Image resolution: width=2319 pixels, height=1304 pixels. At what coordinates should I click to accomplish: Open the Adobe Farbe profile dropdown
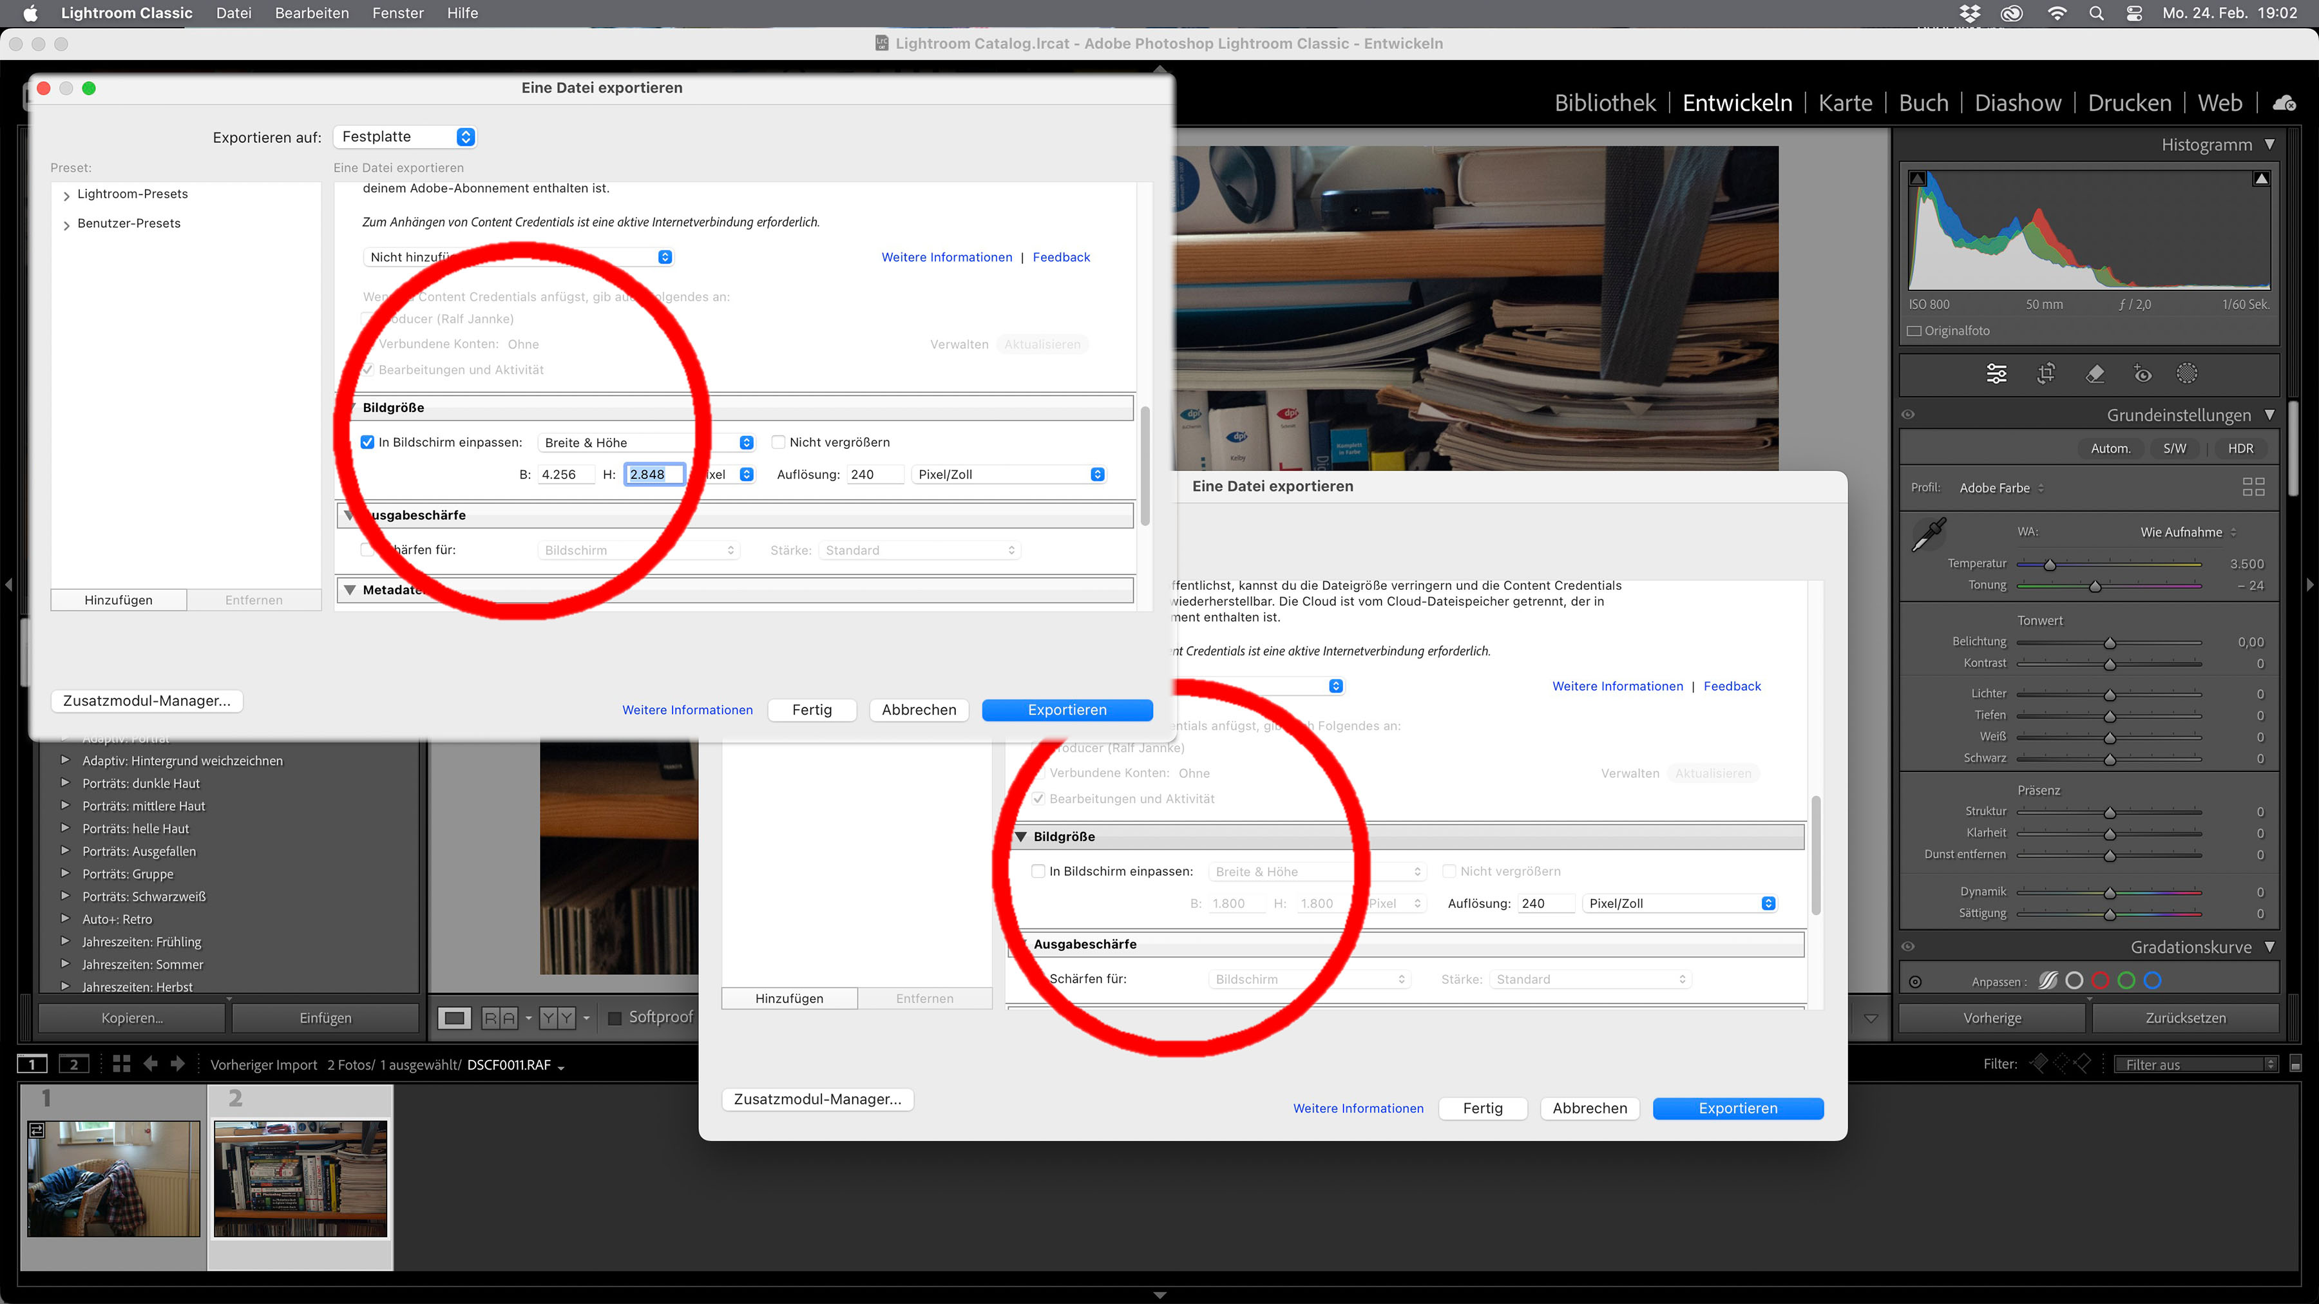tap(2002, 487)
